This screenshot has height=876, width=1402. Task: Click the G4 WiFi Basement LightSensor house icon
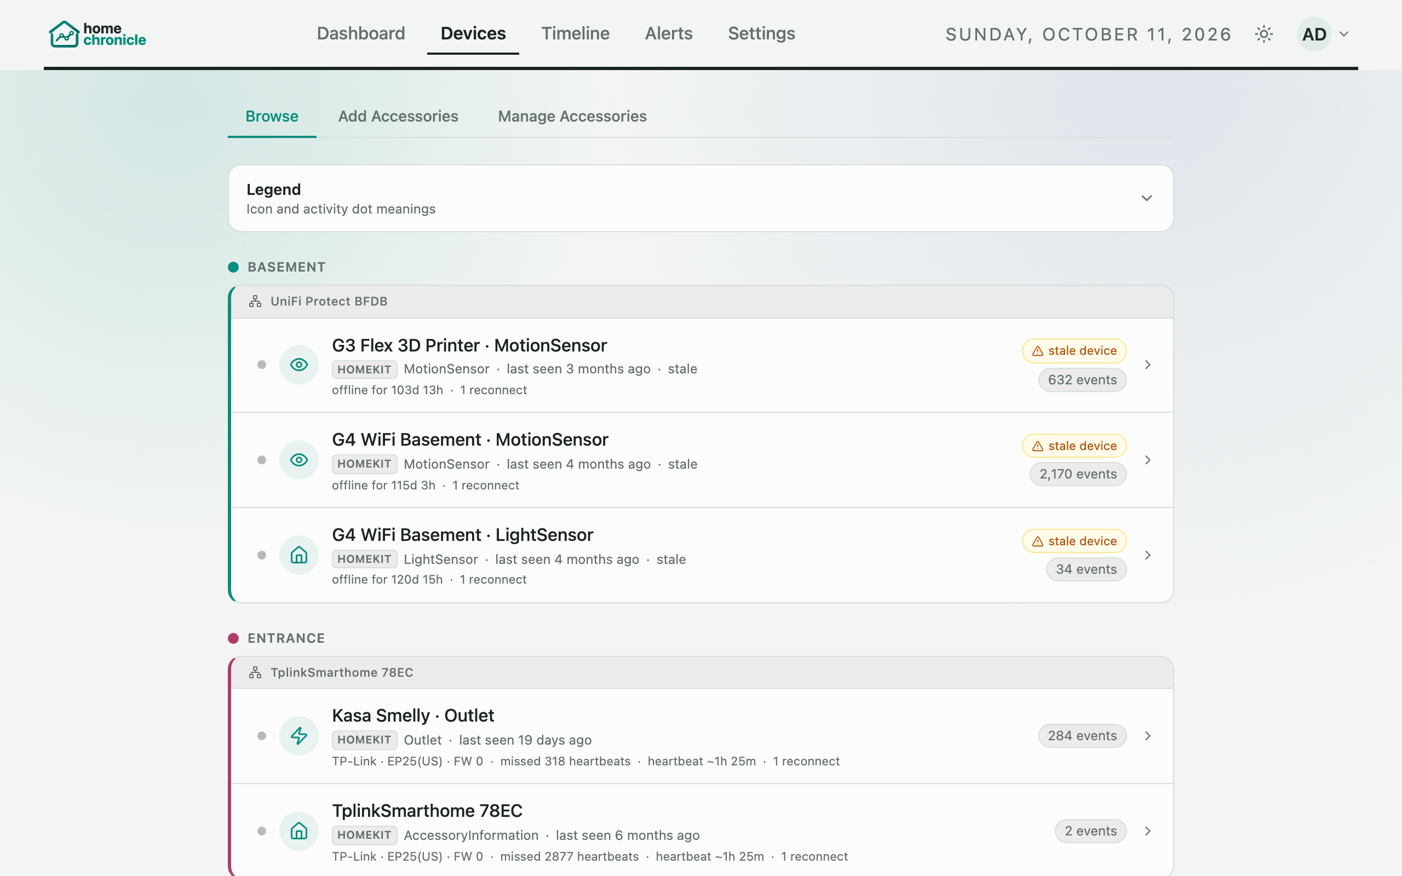coord(299,555)
